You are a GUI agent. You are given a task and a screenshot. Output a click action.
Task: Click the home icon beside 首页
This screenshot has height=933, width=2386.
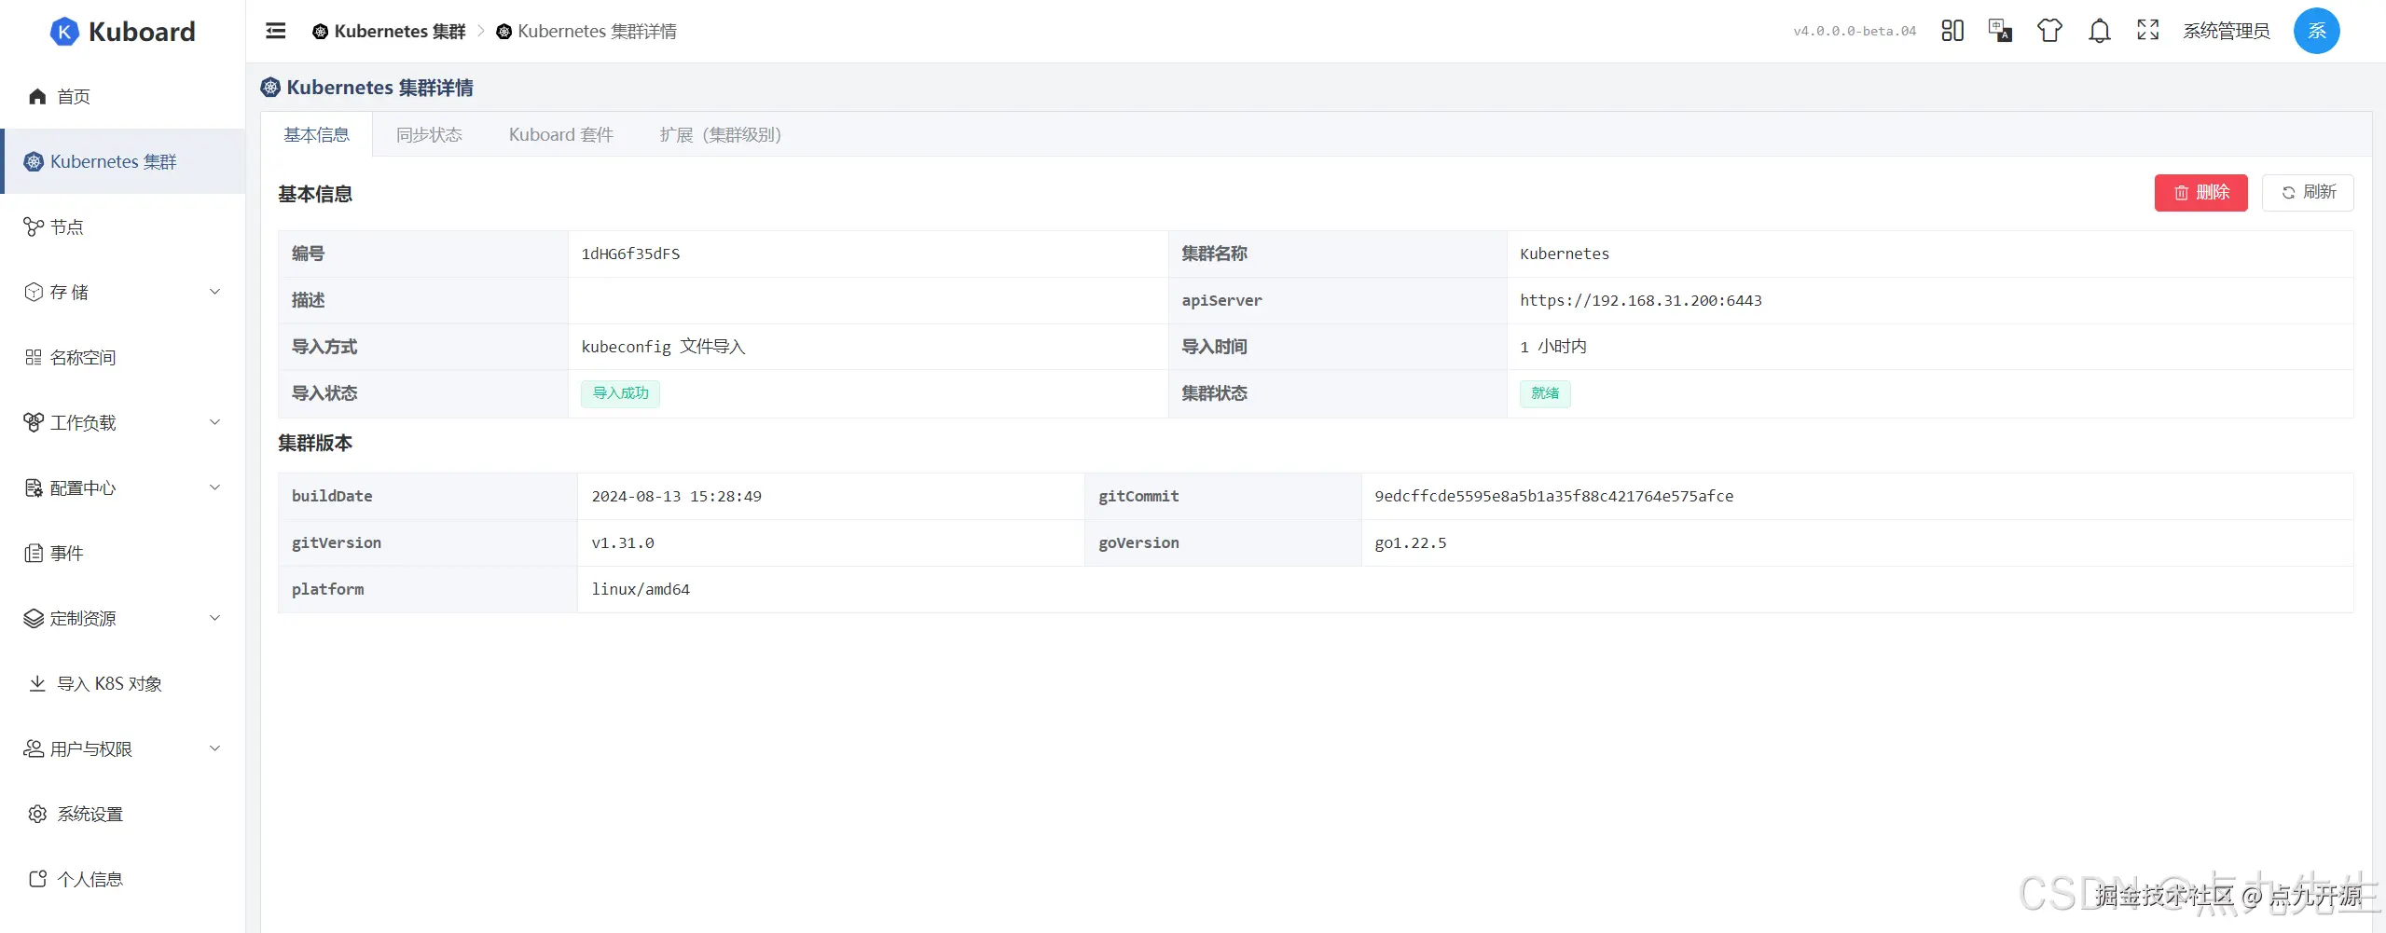coord(37,96)
